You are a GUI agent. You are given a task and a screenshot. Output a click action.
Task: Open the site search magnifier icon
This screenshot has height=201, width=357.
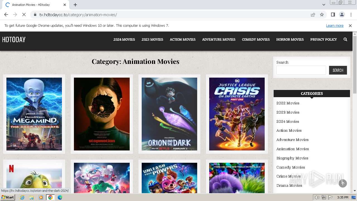345,39
